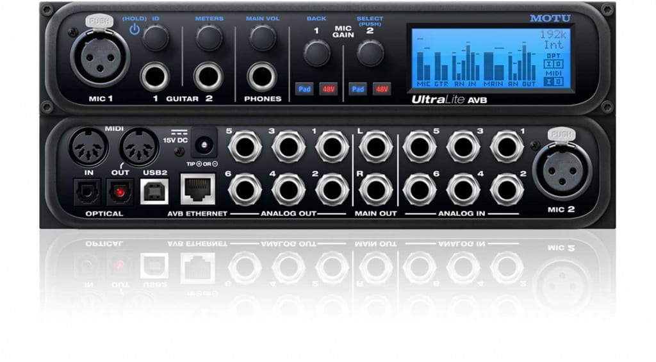This screenshot has height=362, width=656.
Task: Click the MIDI OUT DIN connector
Action: point(139,147)
